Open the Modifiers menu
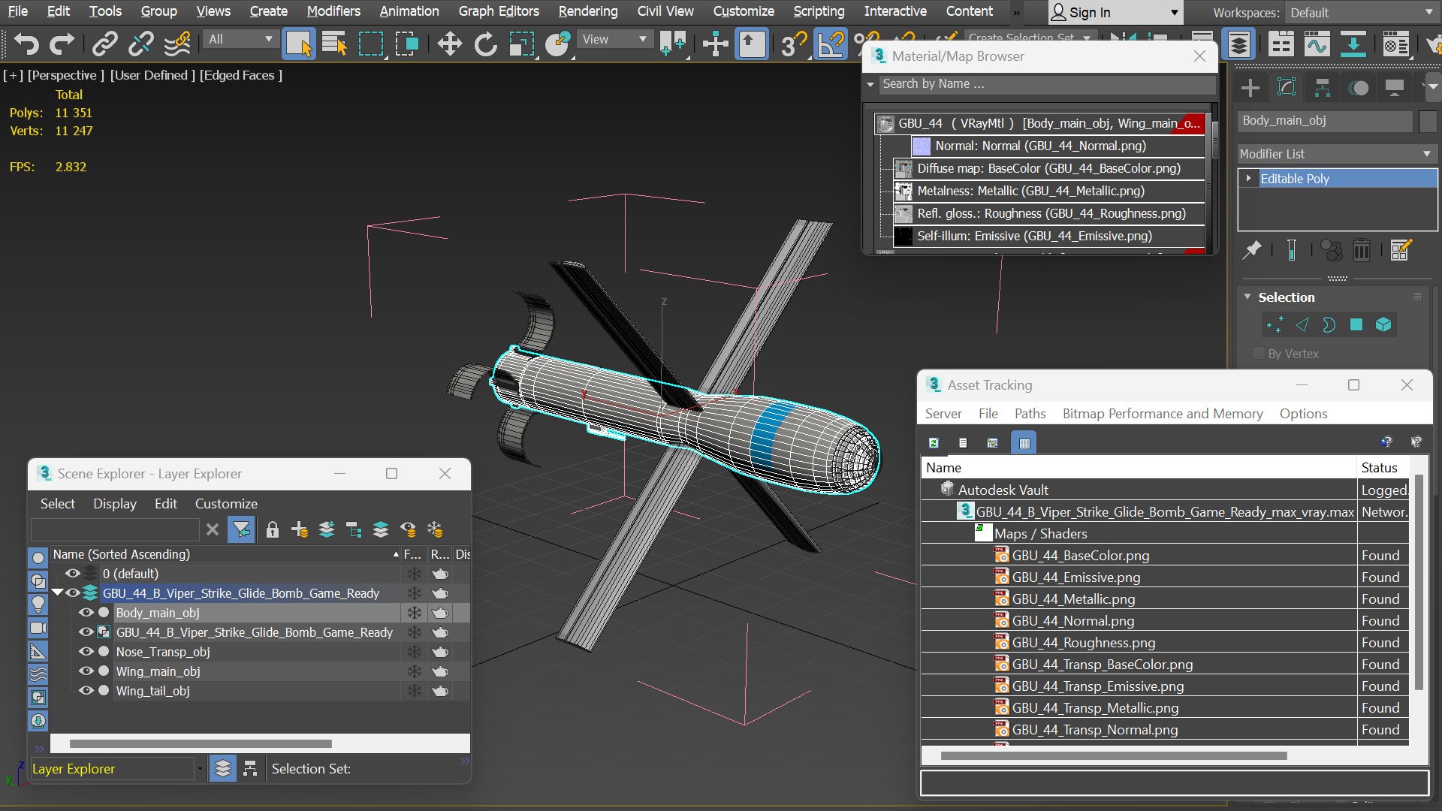This screenshot has height=811, width=1442. tap(333, 11)
